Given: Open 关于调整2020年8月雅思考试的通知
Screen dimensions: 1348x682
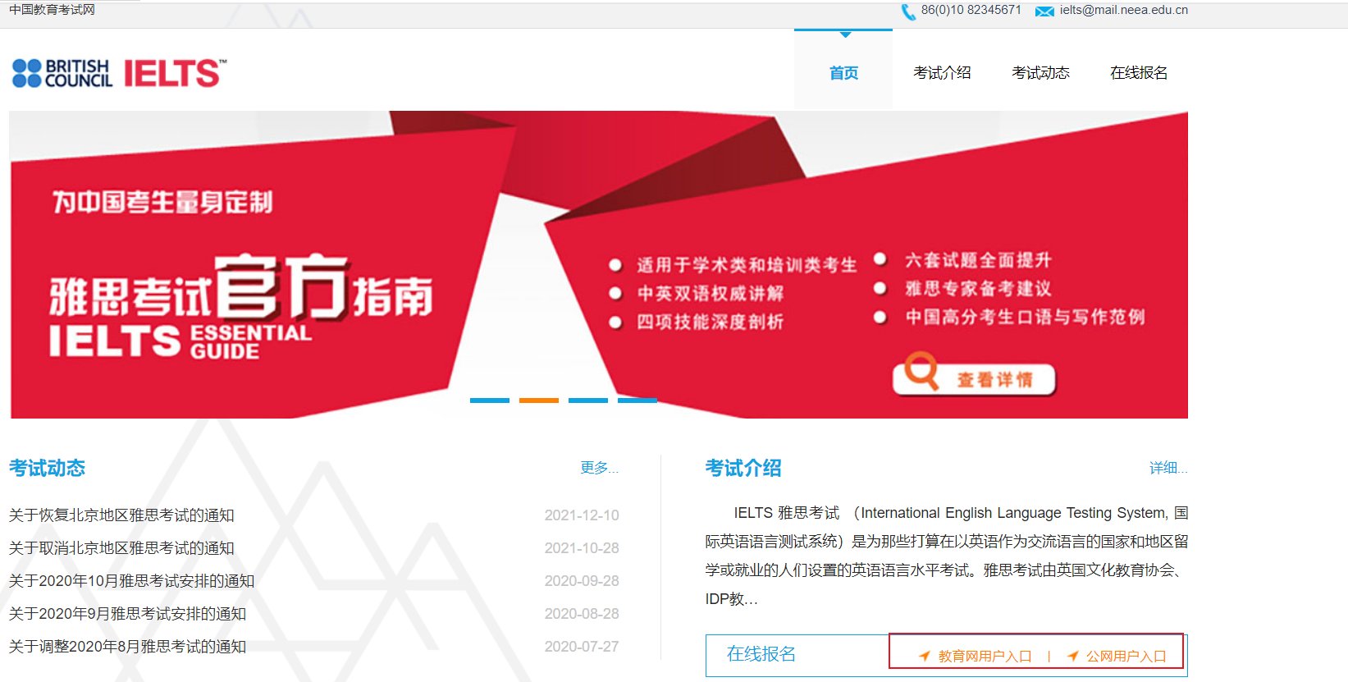Looking at the screenshot, I should point(127,647).
